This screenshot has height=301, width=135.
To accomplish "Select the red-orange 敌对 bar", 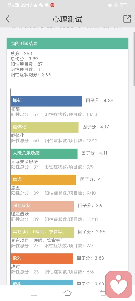I will coord(42,259).
